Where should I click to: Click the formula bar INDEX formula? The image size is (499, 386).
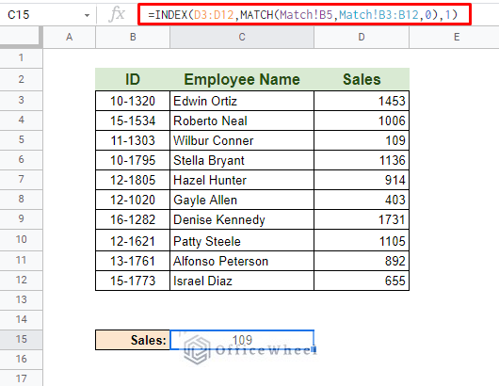tap(303, 15)
